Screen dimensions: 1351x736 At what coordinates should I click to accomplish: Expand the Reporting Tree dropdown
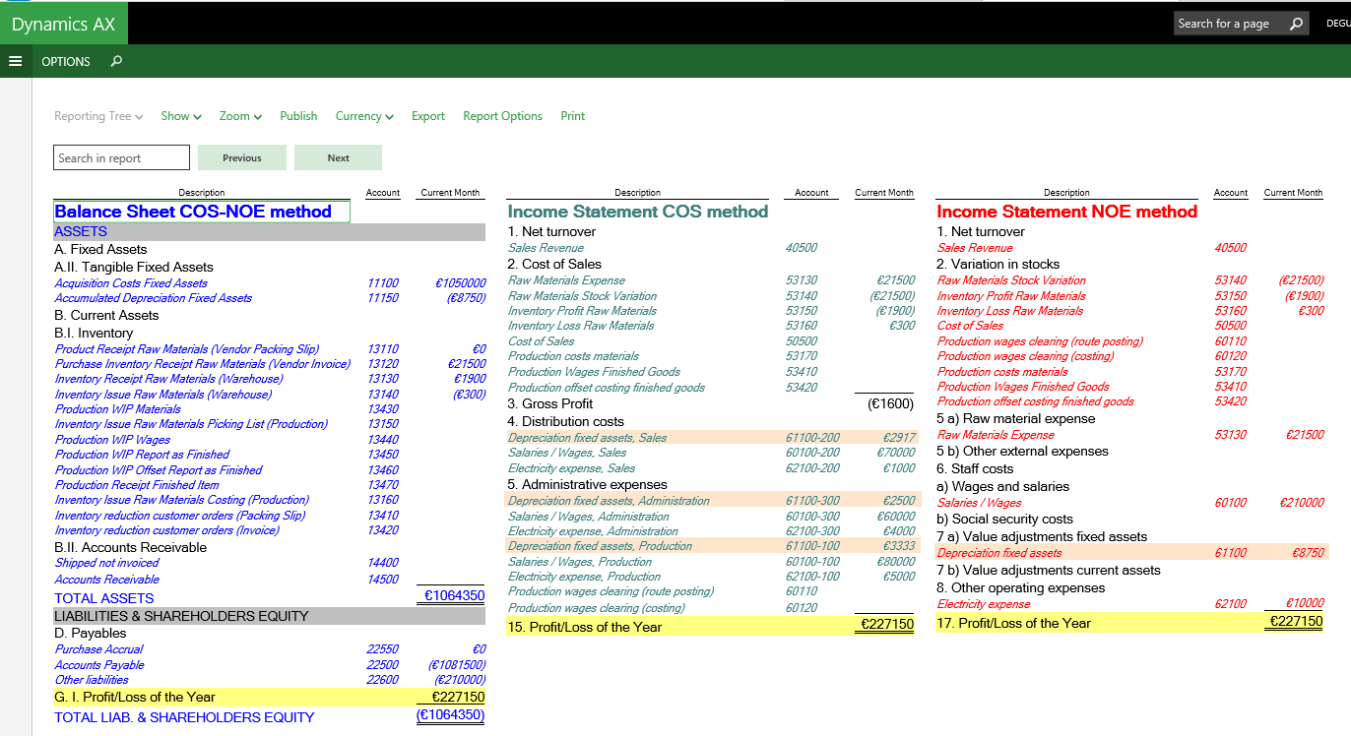pyautogui.click(x=98, y=116)
